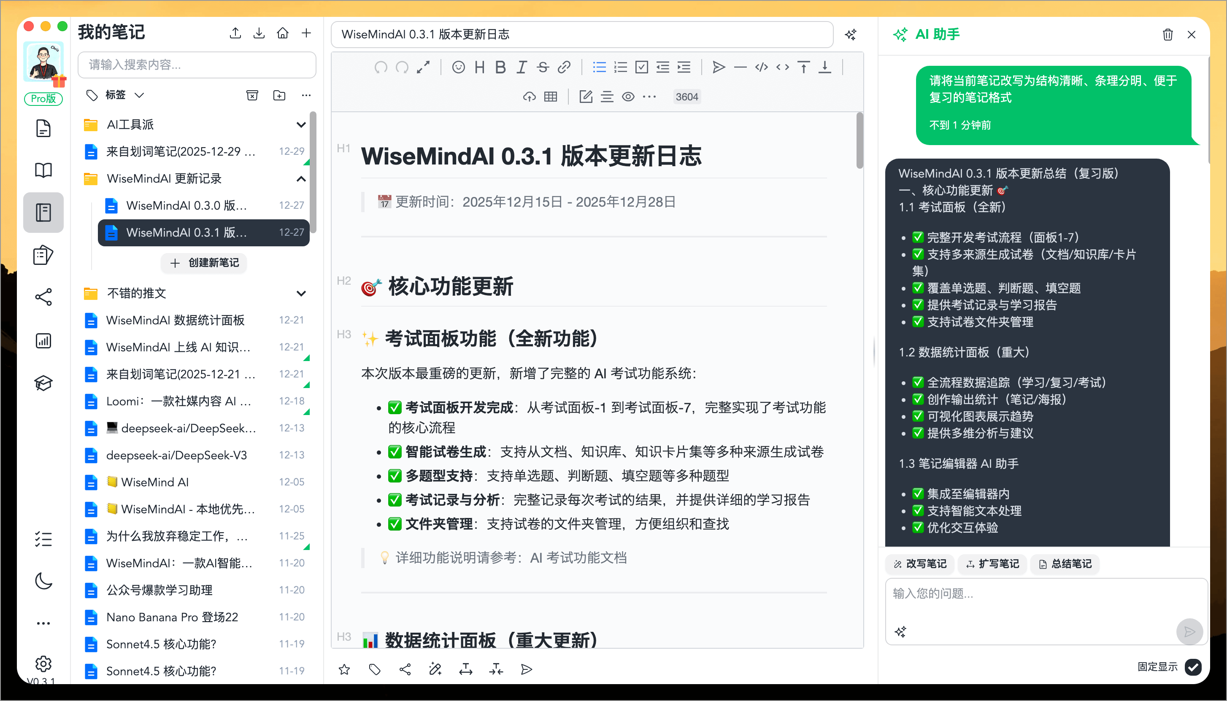This screenshot has height=701, width=1227.
Task: Apply bold formatting in the editor toolbar
Action: [x=500, y=67]
